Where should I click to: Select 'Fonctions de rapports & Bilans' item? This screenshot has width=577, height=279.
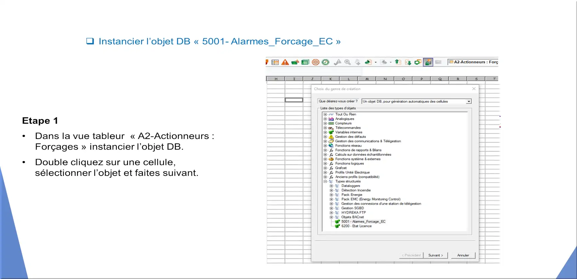pos(358,150)
